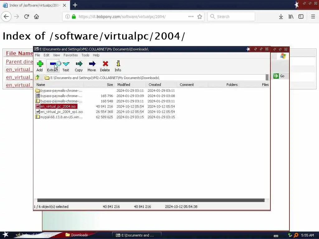This screenshot has width=319, height=239.
Task: Click the green padlock security icon
Action: click(x=74, y=16)
